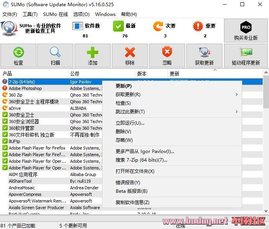Choose Beta 版报告(B) in context menu
This screenshot has height=229, width=269.
coord(172,191)
